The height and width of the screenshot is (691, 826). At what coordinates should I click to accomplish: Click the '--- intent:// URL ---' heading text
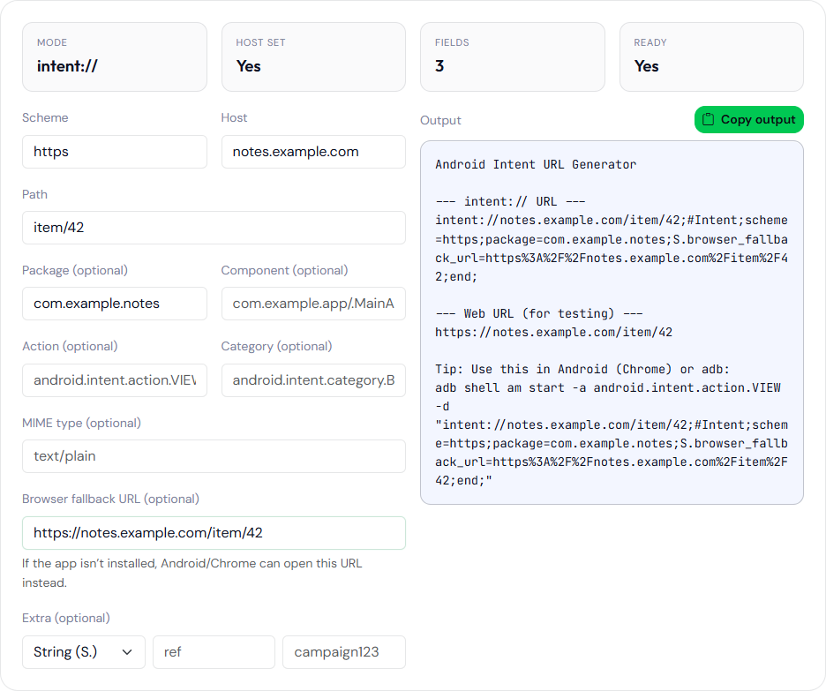coord(510,202)
